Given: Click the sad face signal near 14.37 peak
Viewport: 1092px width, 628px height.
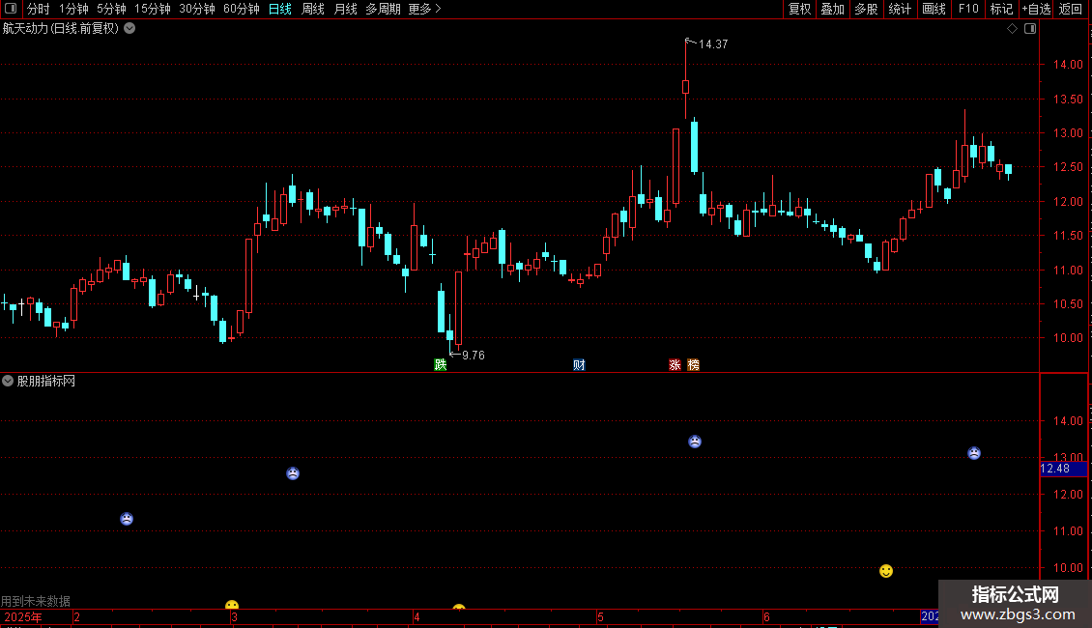Looking at the screenshot, I should (695, 442).
